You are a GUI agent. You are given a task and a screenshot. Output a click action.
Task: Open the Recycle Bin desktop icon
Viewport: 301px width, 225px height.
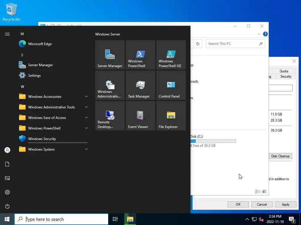11,12
